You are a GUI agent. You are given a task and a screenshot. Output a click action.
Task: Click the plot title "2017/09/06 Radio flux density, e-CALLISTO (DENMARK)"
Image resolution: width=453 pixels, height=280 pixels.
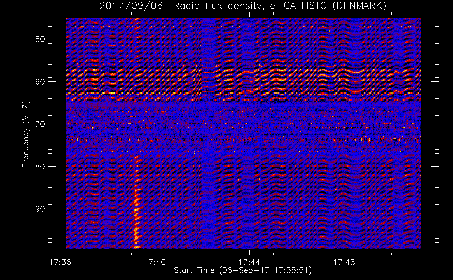(x=243, y=6)
